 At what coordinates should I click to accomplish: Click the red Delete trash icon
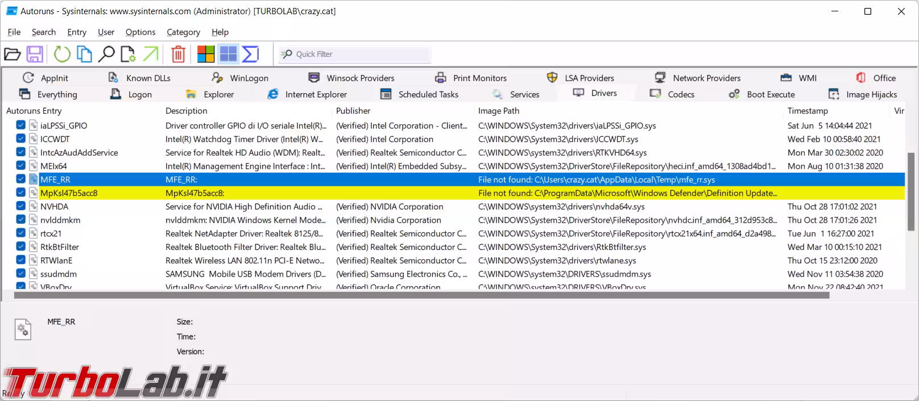(x=178, y=55)
